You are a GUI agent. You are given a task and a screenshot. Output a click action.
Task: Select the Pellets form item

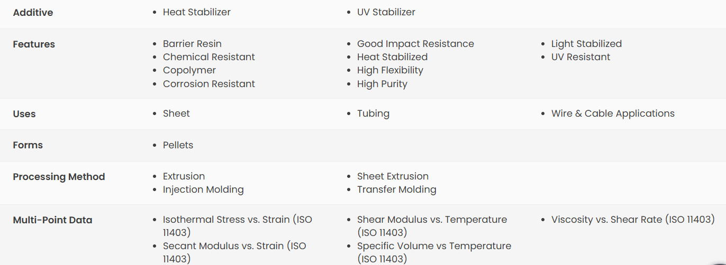pos(178,145)
